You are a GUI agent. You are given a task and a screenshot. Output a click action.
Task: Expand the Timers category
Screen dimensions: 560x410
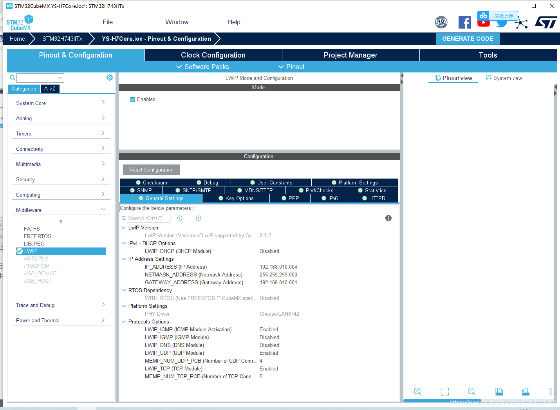point(61,134)
